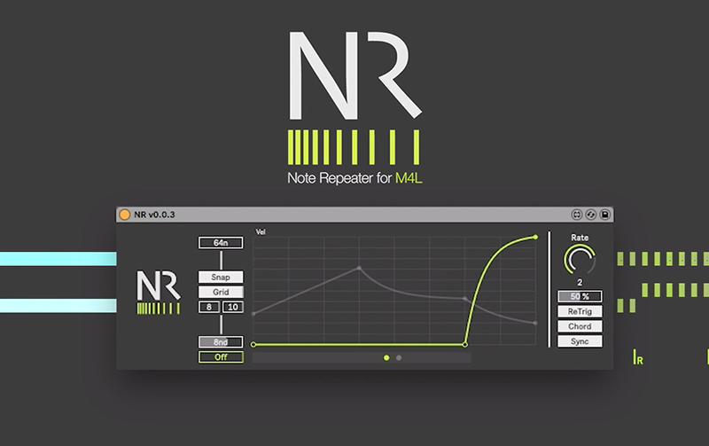Click the save preset disk icon
The height and width of the screenshot is (446, 709).
pyautogui.click(x=605, y=215)
